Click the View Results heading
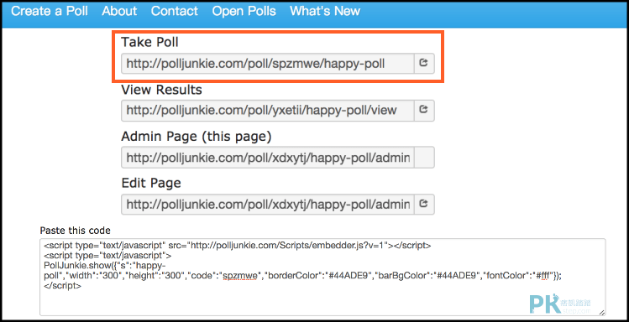This screenshot has width=629, height=322. 162,90
